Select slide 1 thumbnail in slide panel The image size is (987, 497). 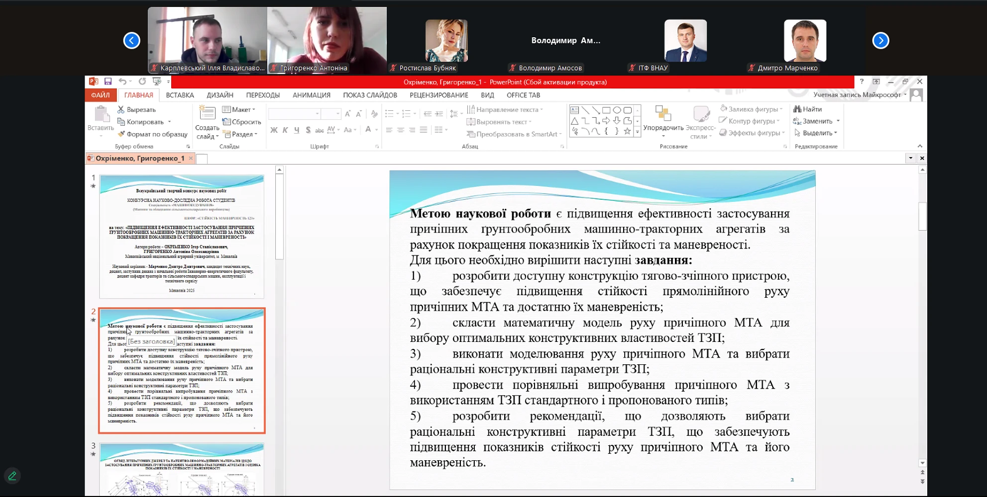[x=182, y=236]
